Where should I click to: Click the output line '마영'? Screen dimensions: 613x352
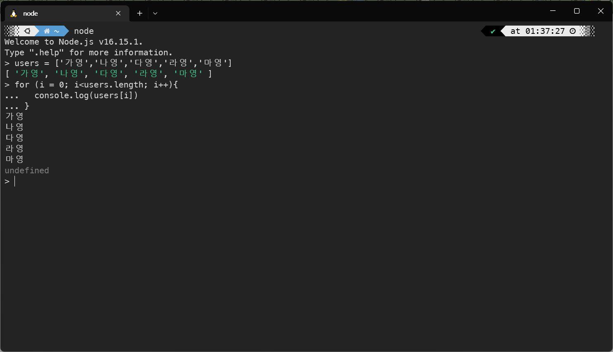click(14, 160)
